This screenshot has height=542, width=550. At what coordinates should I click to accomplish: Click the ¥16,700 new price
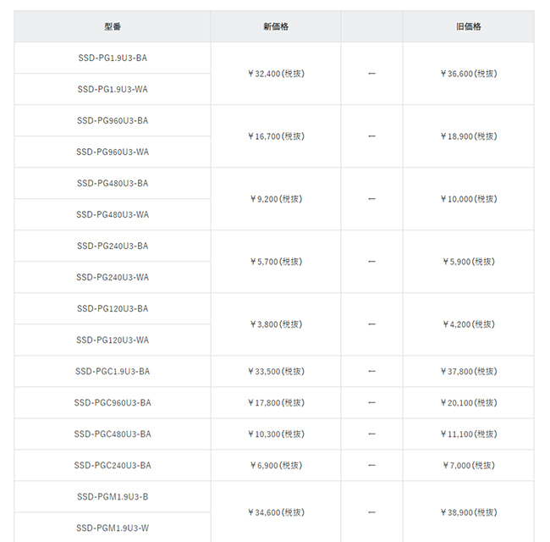276,136
